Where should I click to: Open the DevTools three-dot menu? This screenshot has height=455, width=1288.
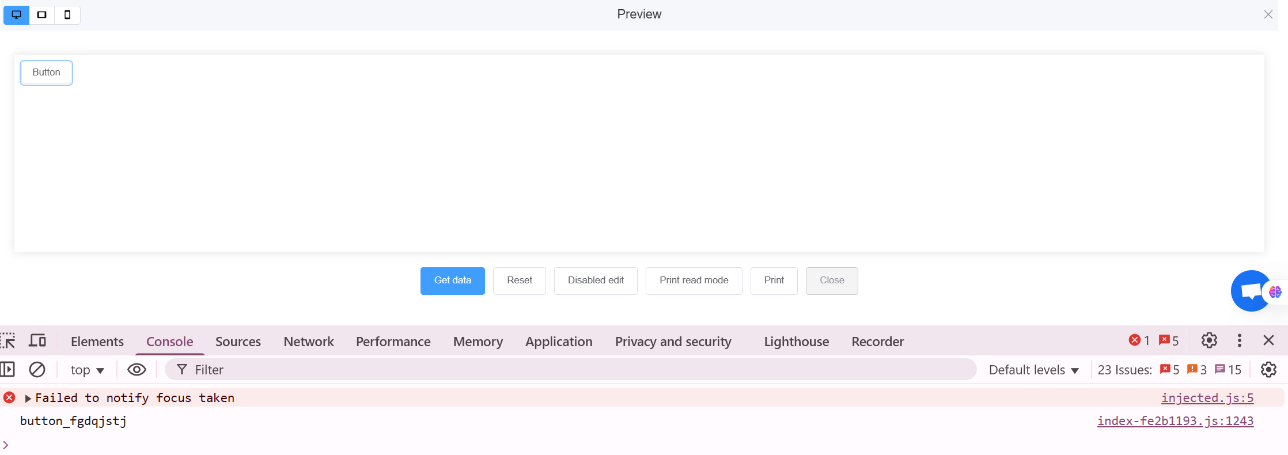coord(1239,341)
